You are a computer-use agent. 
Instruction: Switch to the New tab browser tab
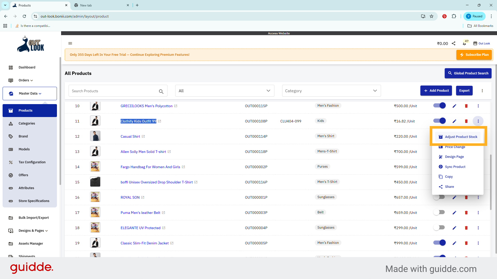point(101,5)
